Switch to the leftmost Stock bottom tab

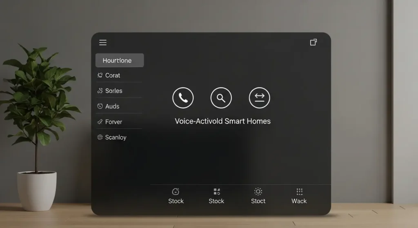176,196
